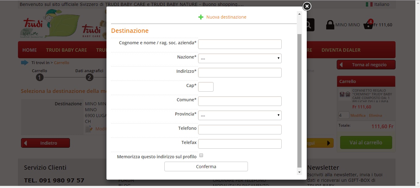
Task: Click the Elimina link in cart
Action: point(375,115)
